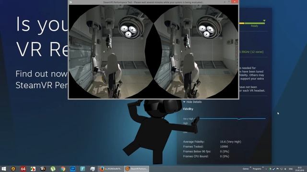Open the red-green app beside AIDA64

[x=33, y=169]
